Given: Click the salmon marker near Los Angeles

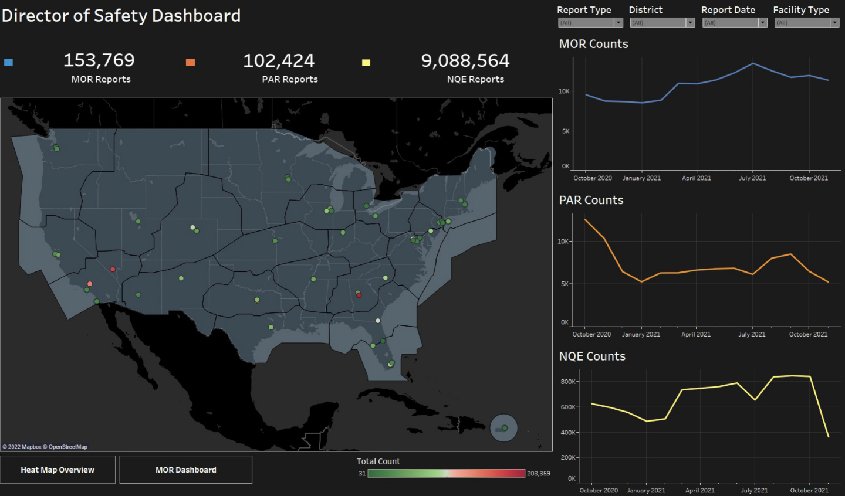Looking at the screenshot, I should [90, 284].
